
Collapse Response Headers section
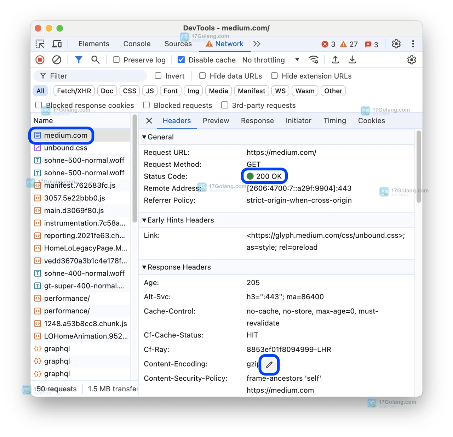144,267
